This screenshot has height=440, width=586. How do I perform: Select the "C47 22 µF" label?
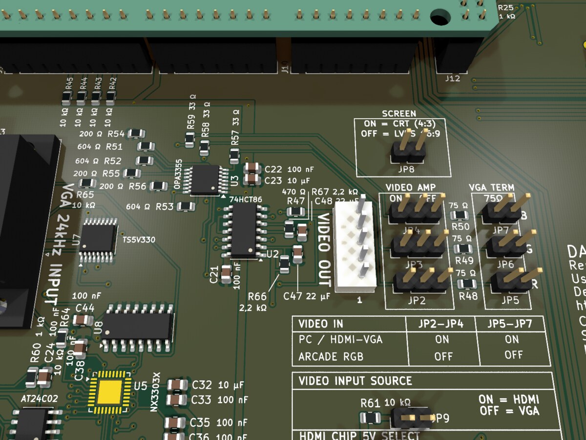[307, 296]
